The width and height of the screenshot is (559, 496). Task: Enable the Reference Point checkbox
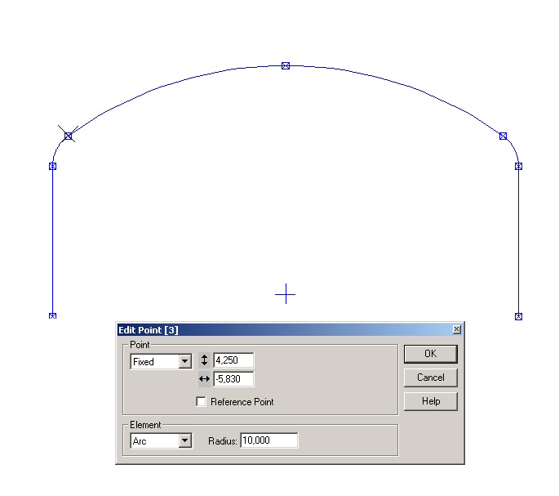[202, 402]
